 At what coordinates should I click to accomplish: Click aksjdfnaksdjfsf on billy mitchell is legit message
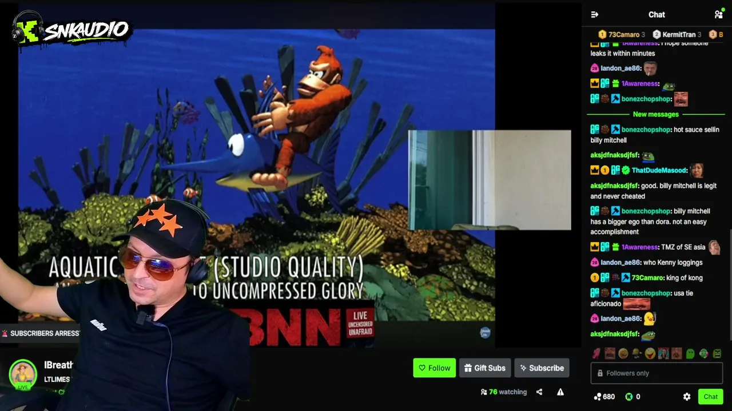[614, 186]
